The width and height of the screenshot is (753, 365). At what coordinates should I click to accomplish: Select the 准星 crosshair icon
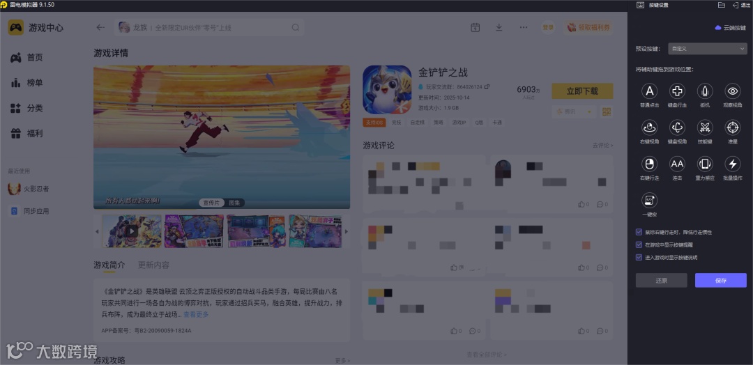pyautogui.click(x=732, y=127)
